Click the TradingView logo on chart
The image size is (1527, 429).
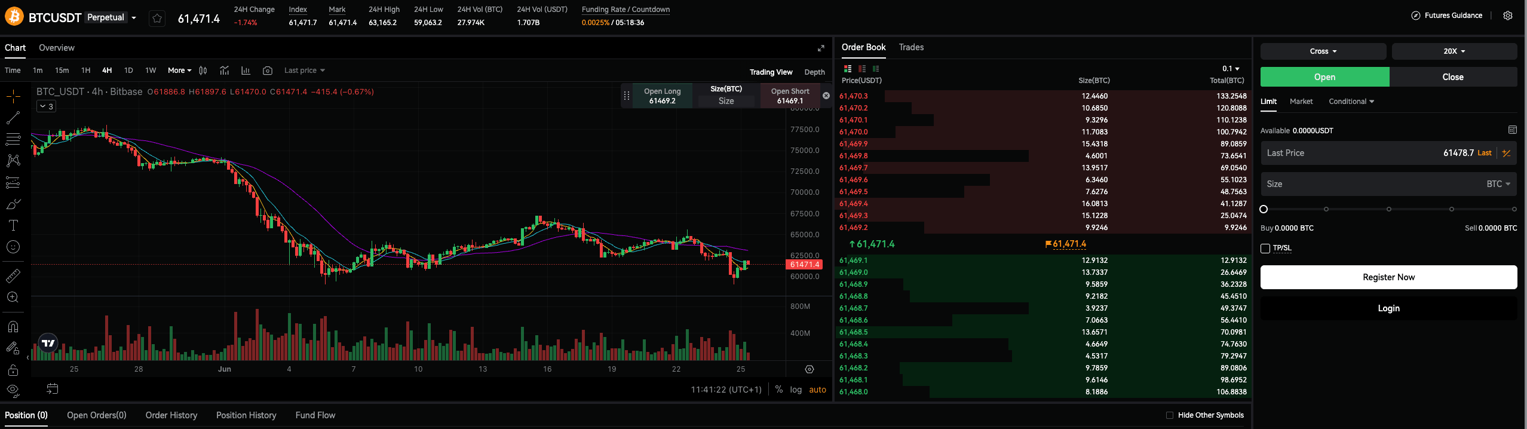click(48, 343)
